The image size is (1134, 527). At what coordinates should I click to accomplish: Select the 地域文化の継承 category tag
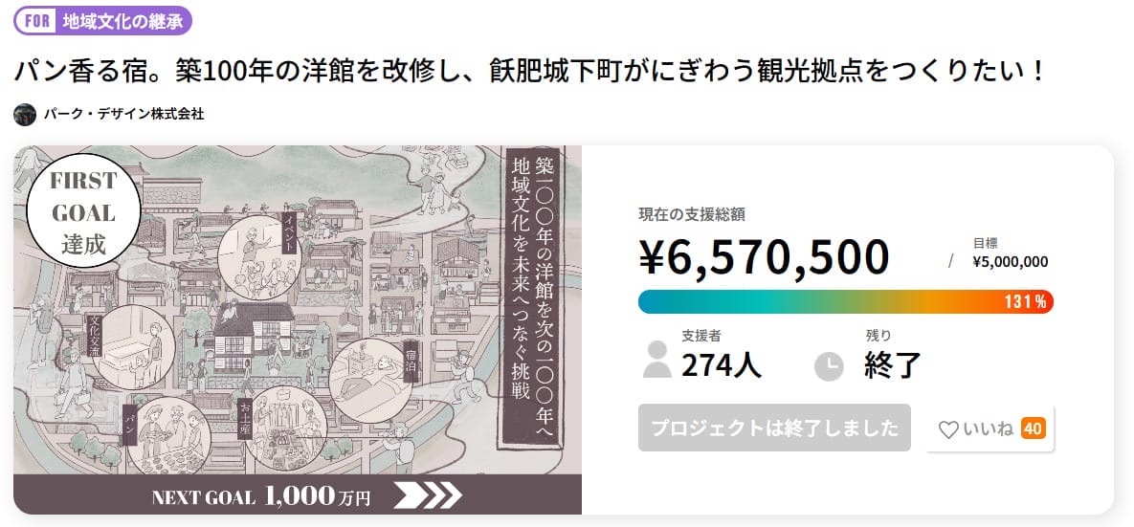pos(122,20)
